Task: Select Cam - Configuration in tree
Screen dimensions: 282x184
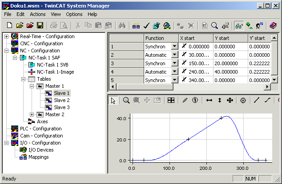Action: point(41,136)
